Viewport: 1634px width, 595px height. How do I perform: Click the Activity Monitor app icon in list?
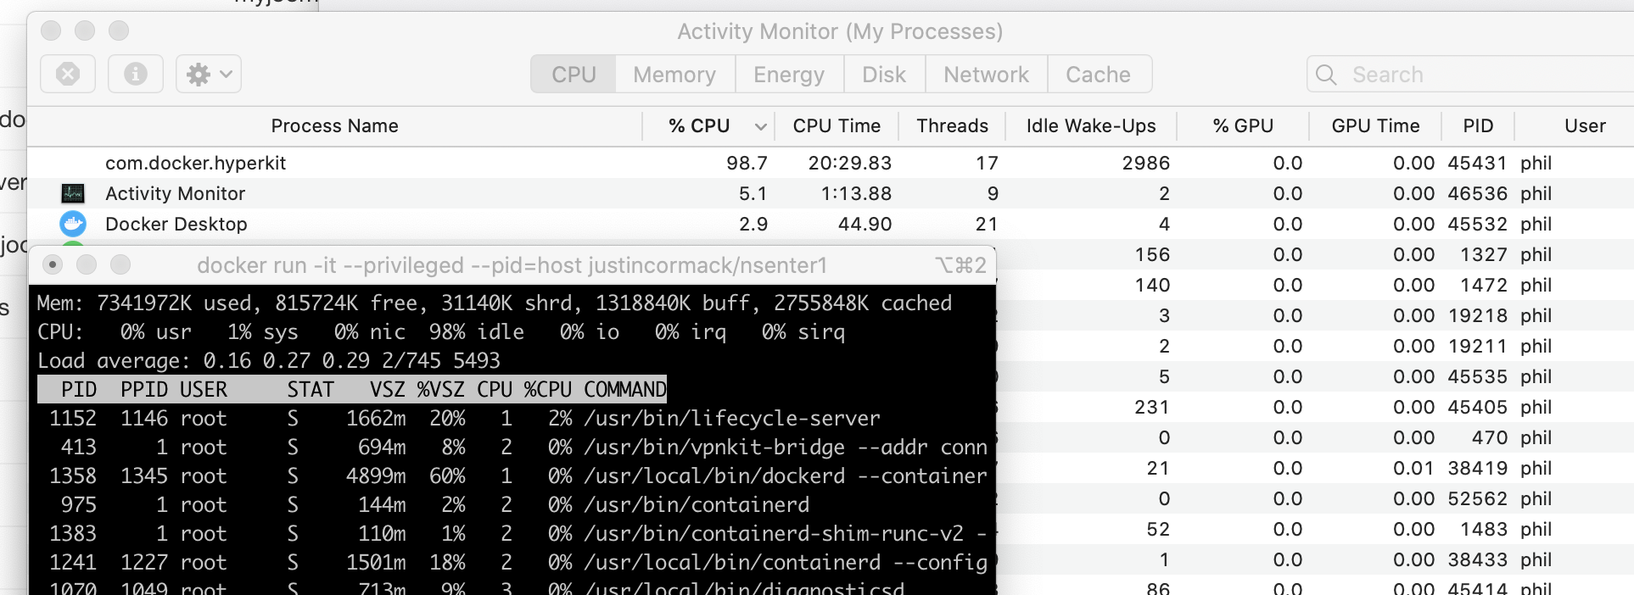coord(73,193)
